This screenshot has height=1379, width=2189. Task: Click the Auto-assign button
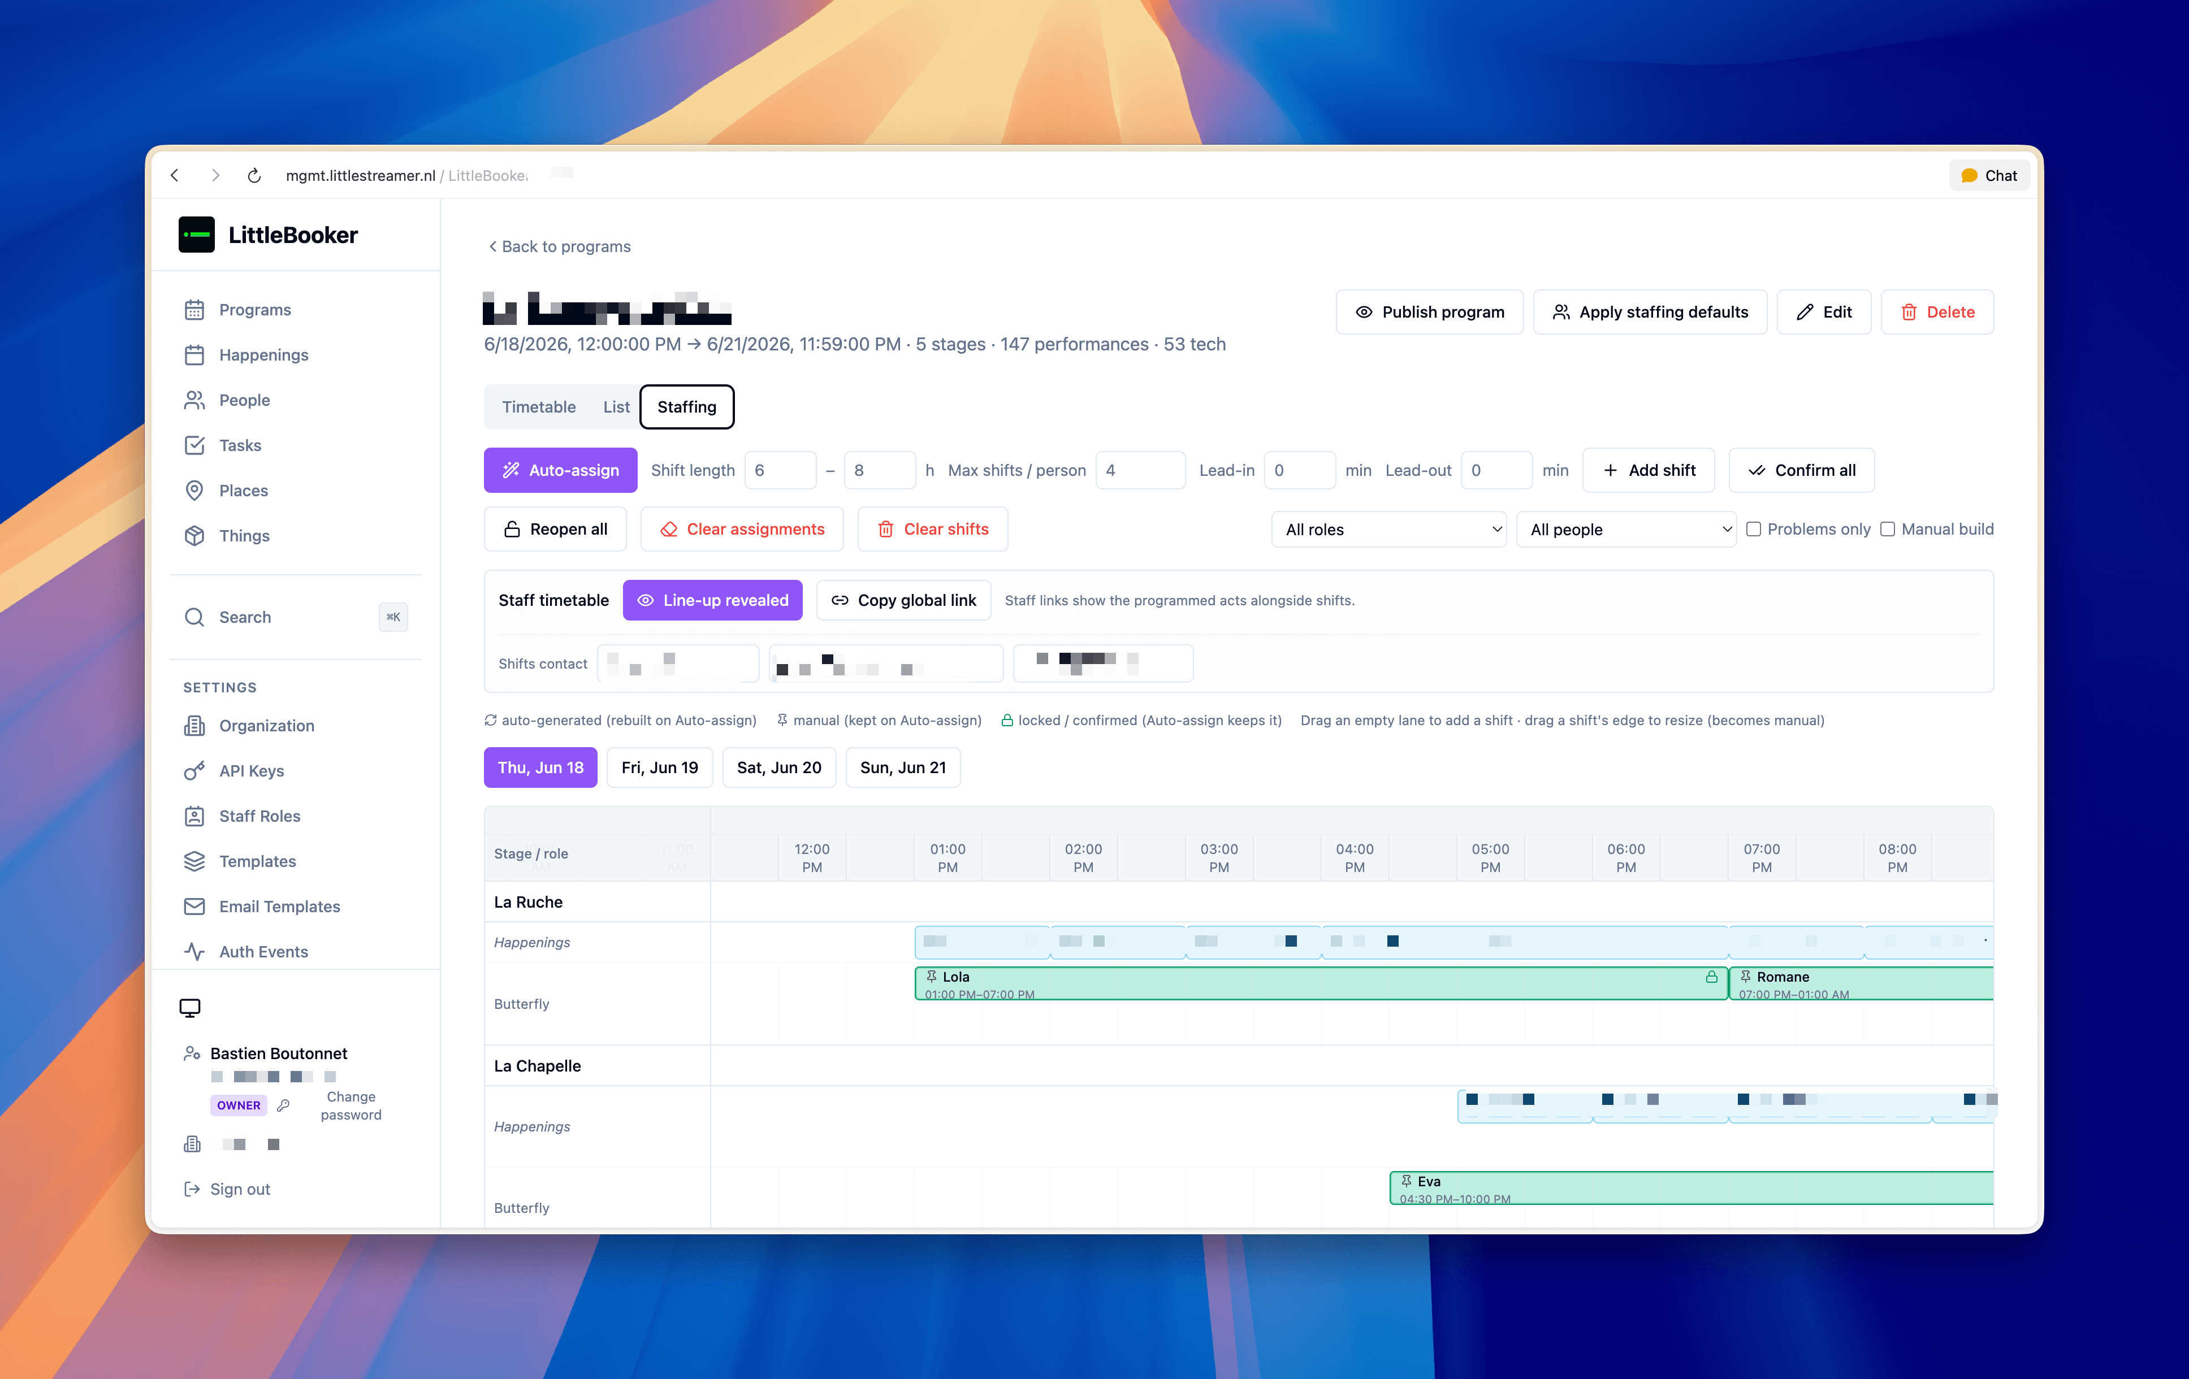(x=561, y=470)
